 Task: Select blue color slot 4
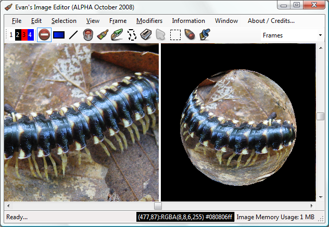(30, 35)
